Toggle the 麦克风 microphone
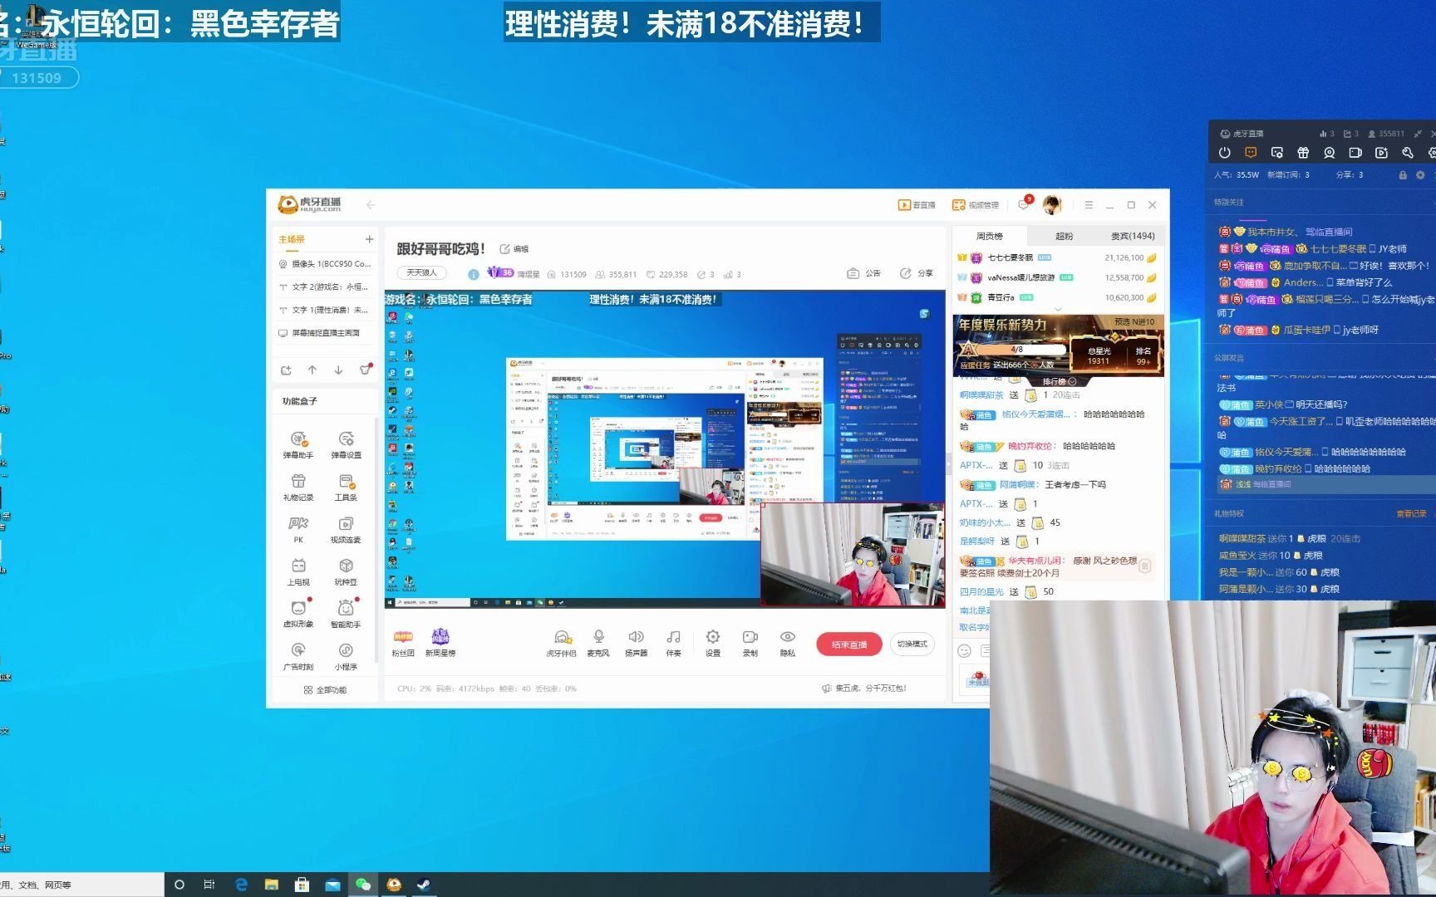The width and height of the screenshot is (1436, 897). tap(598, 644)
